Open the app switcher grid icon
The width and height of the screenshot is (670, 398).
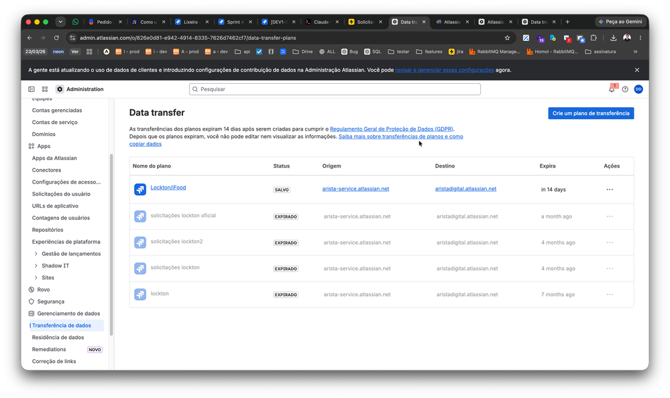click(x=45, y=89)
